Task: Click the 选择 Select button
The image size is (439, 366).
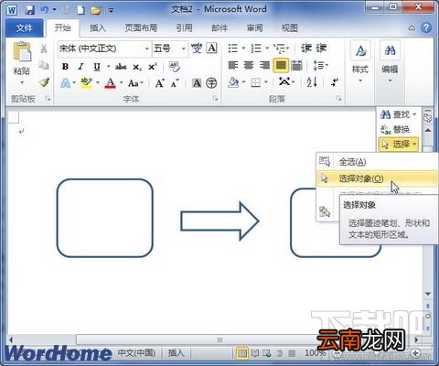Action: pos(399,144)
